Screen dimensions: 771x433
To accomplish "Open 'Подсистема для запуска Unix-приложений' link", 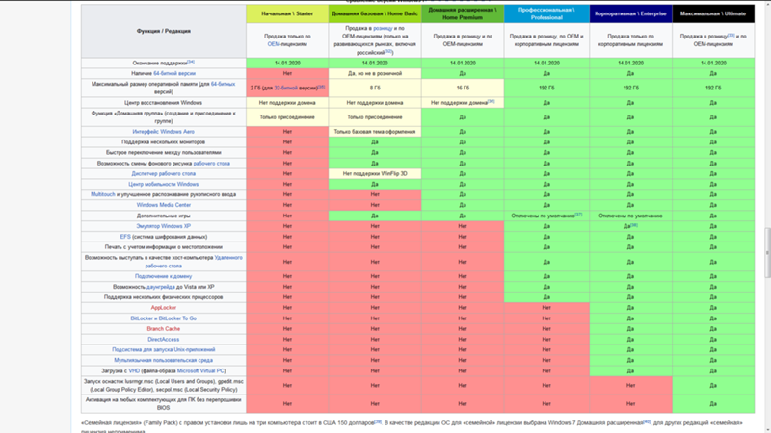I will coord(163,350).
